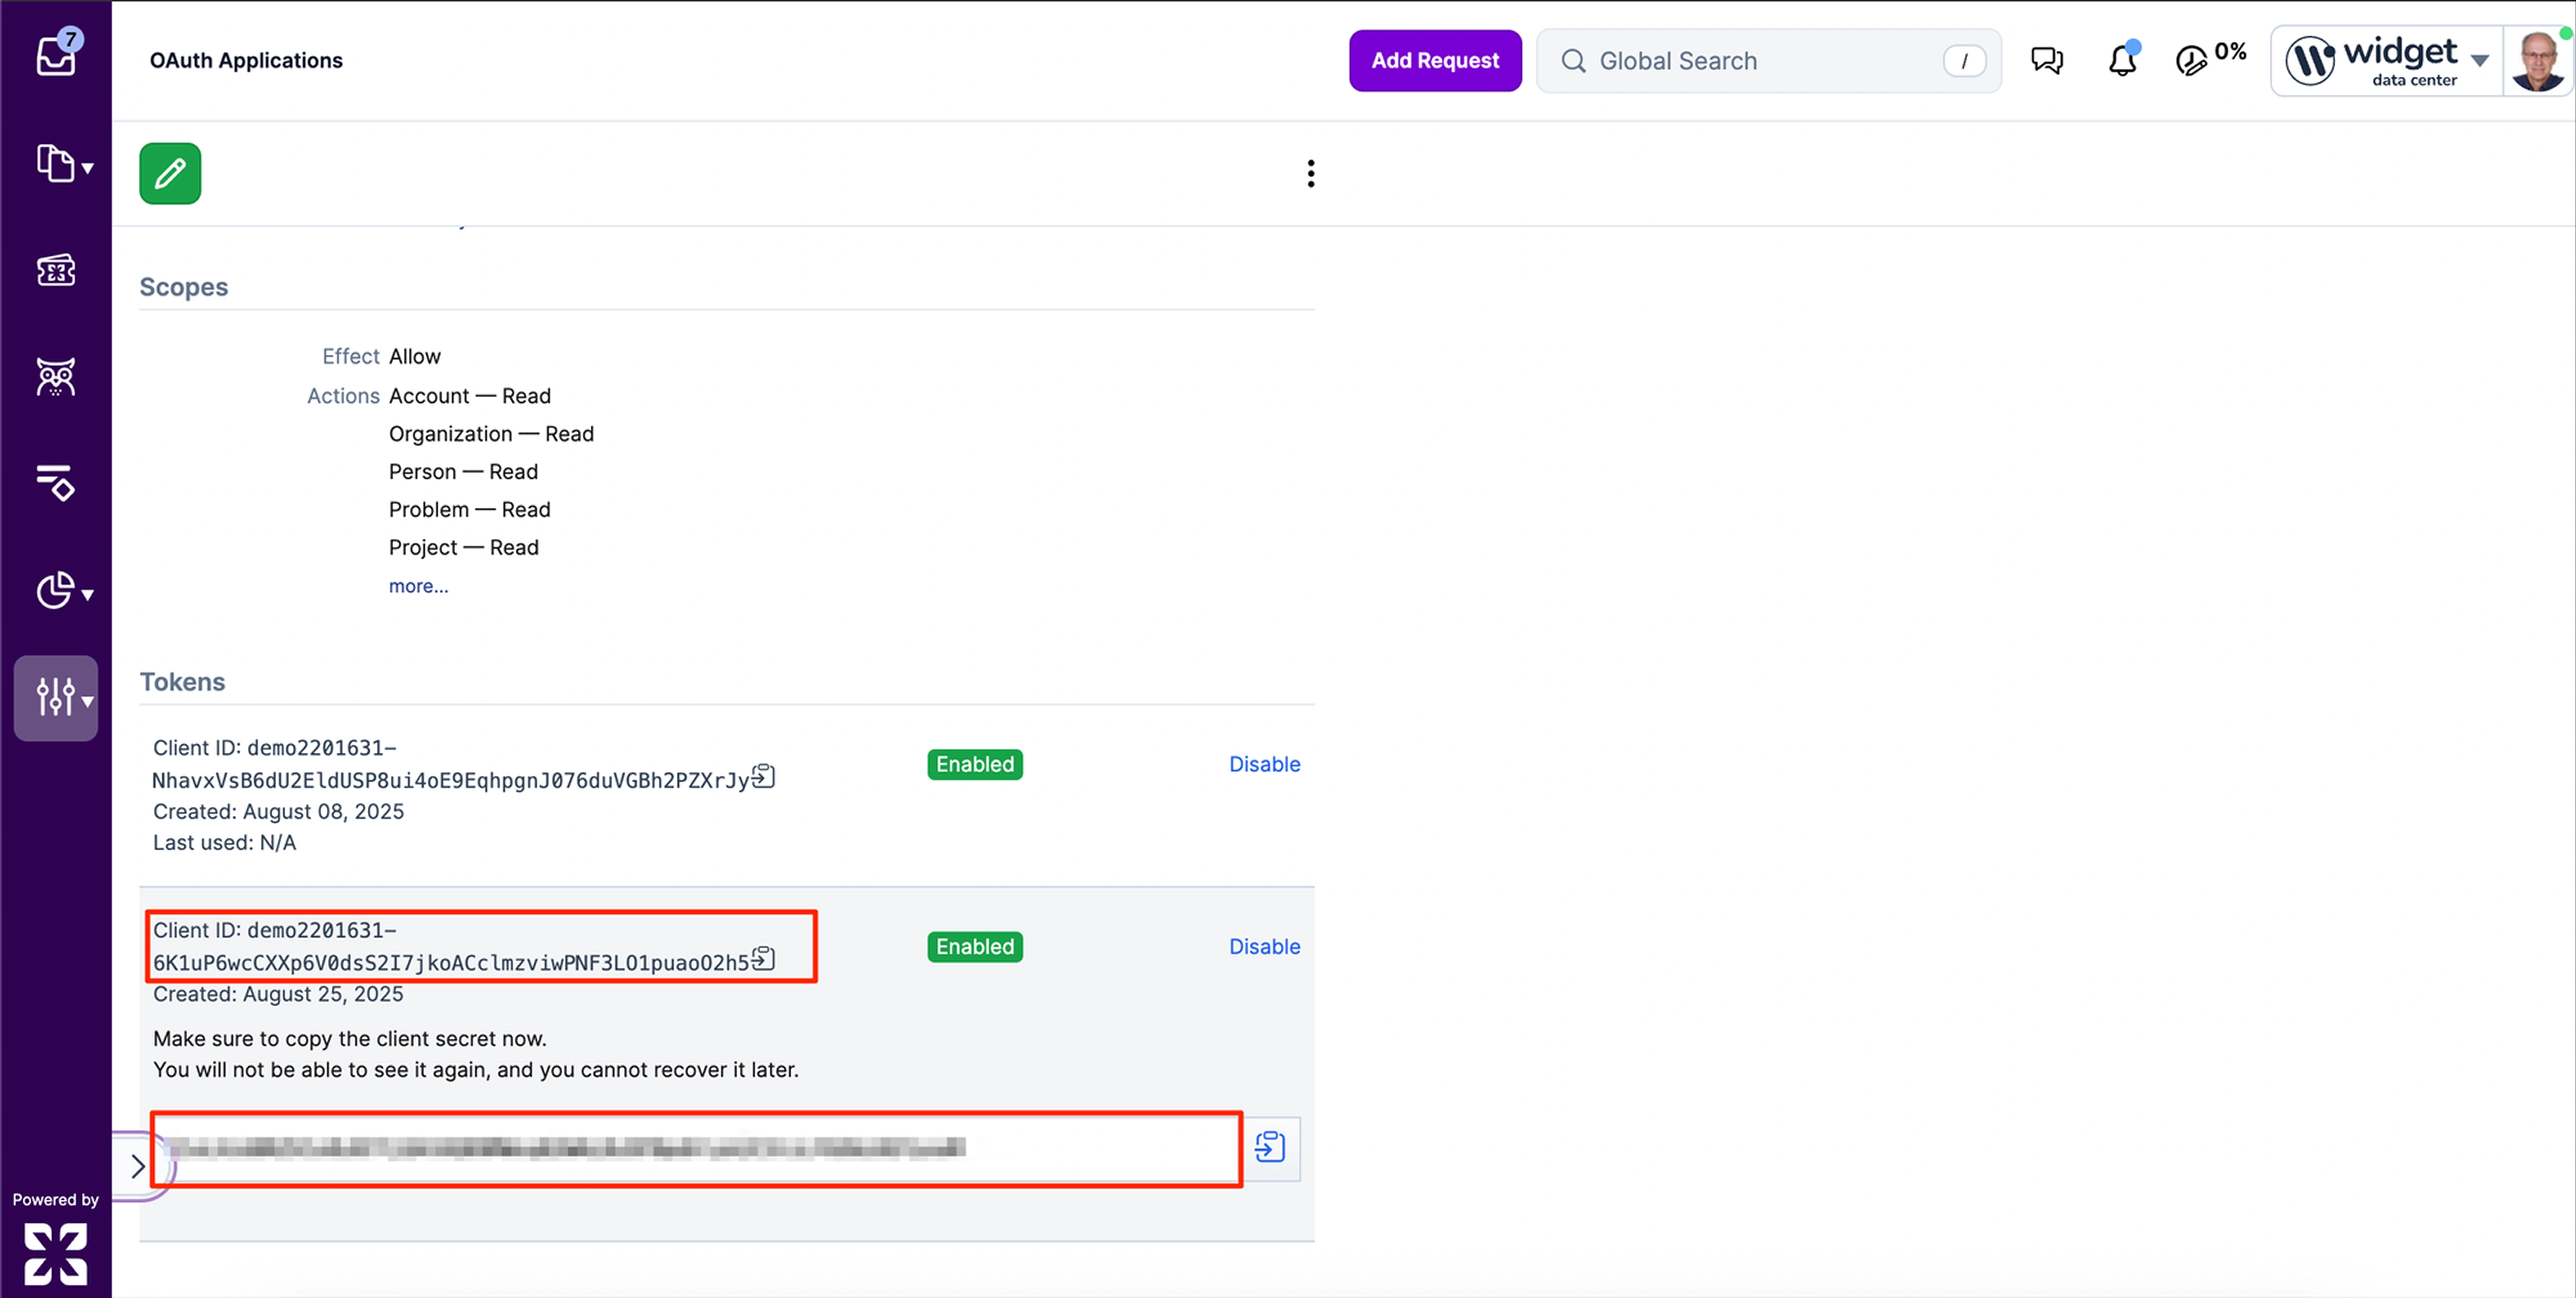Image resolution: width=2576 pixels, height=1298 pixels.
Task: Open the chat conversations icon
Action: coord(2046,60)
